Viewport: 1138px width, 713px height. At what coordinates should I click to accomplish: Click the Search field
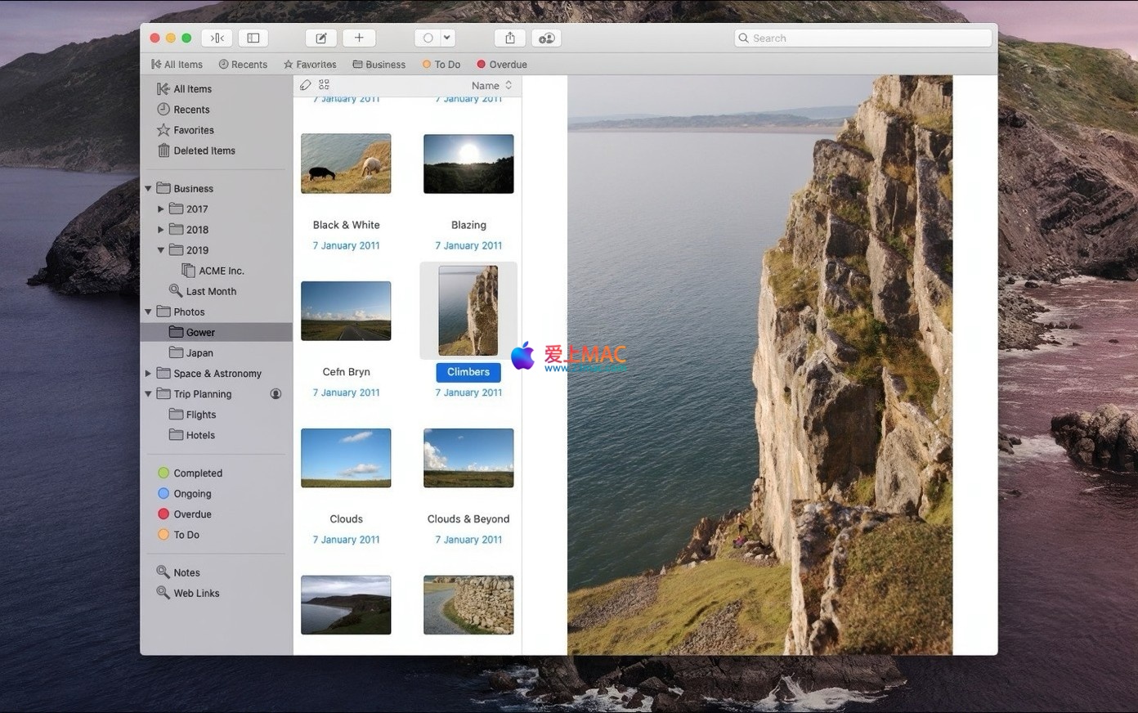pos(862,38)
